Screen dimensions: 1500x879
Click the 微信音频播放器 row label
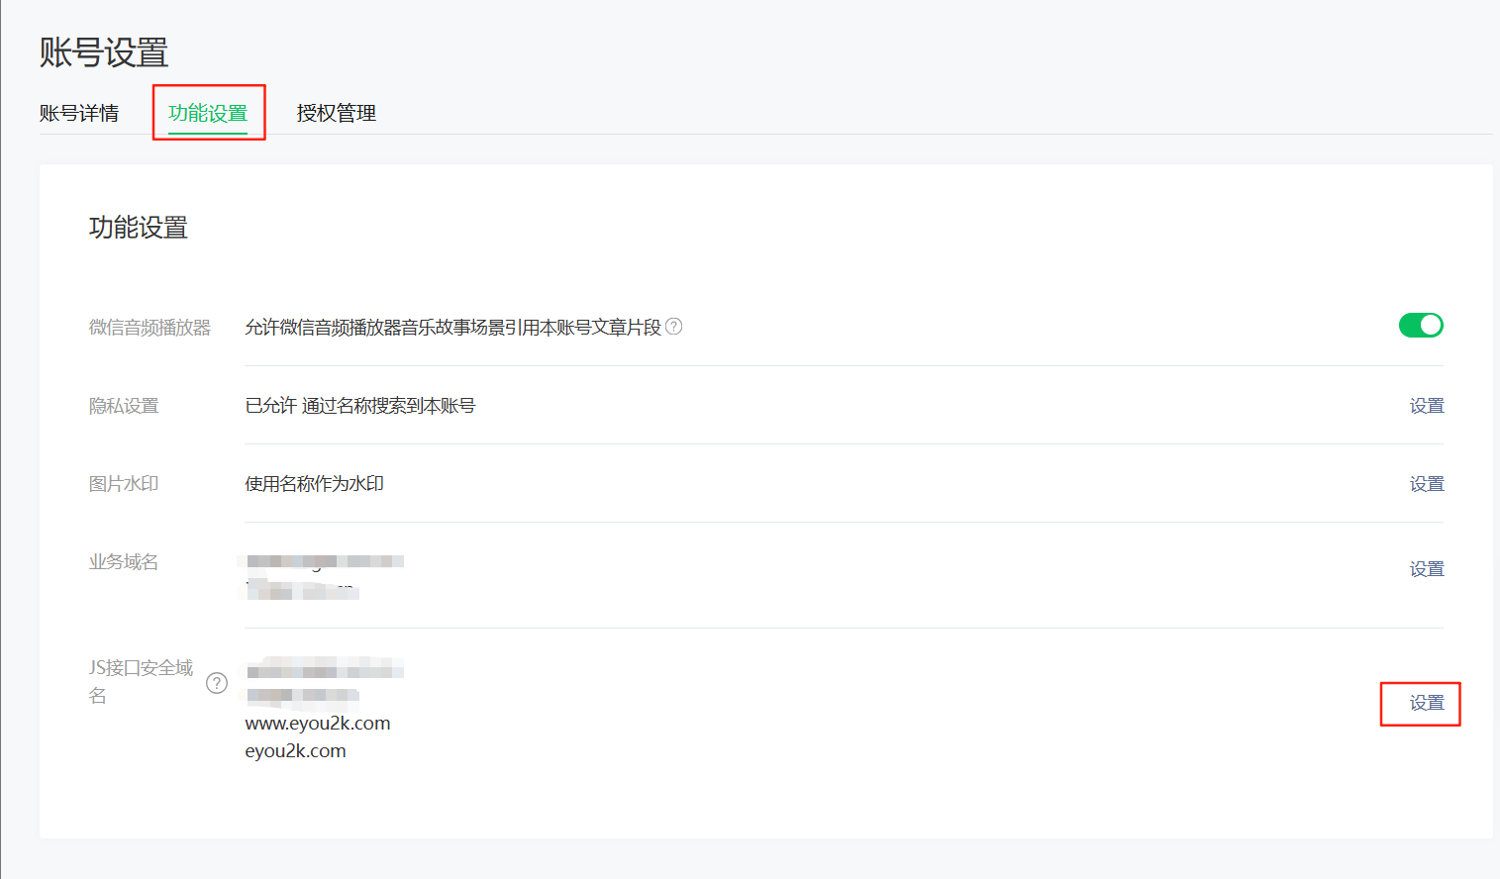tap(150, 328)
